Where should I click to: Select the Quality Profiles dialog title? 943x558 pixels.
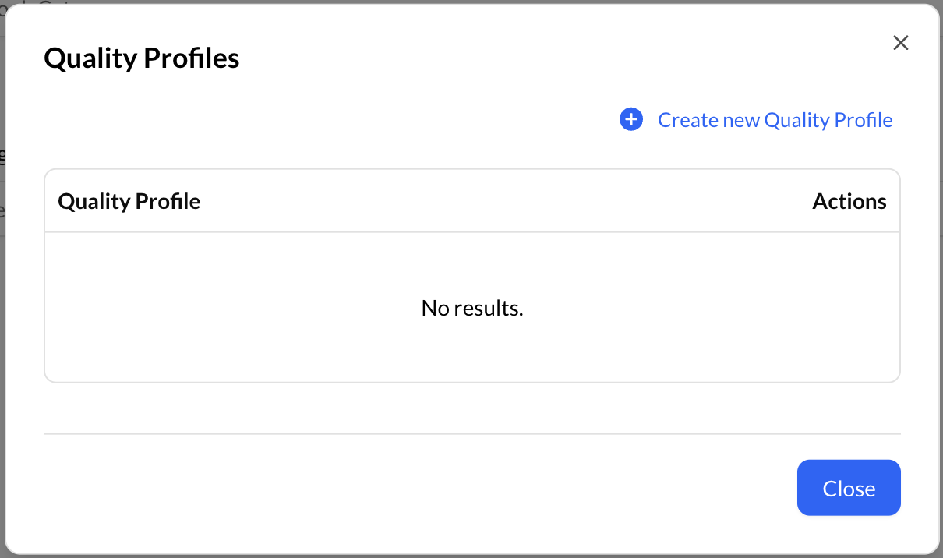[142, 58]
